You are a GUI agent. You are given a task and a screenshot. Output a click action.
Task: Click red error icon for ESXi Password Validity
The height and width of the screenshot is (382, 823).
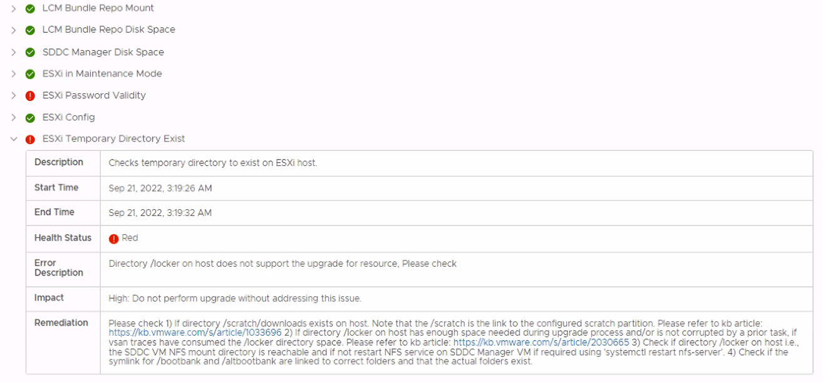pos(30,96)
